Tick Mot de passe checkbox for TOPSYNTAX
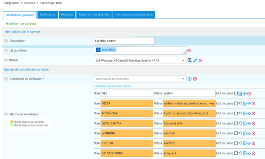The height and width of the screenshot is (159, 265). (236, 114)
